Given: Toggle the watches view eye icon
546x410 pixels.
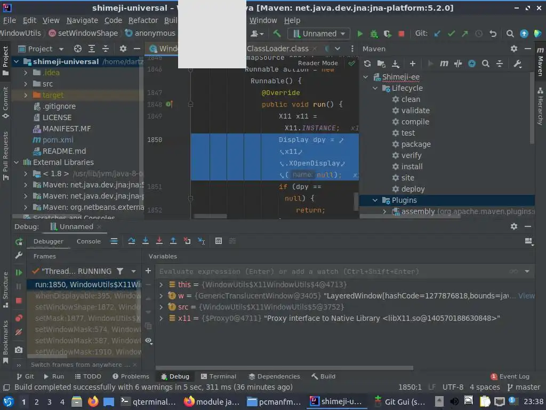Looking at the screenshot, I should 149,341.
